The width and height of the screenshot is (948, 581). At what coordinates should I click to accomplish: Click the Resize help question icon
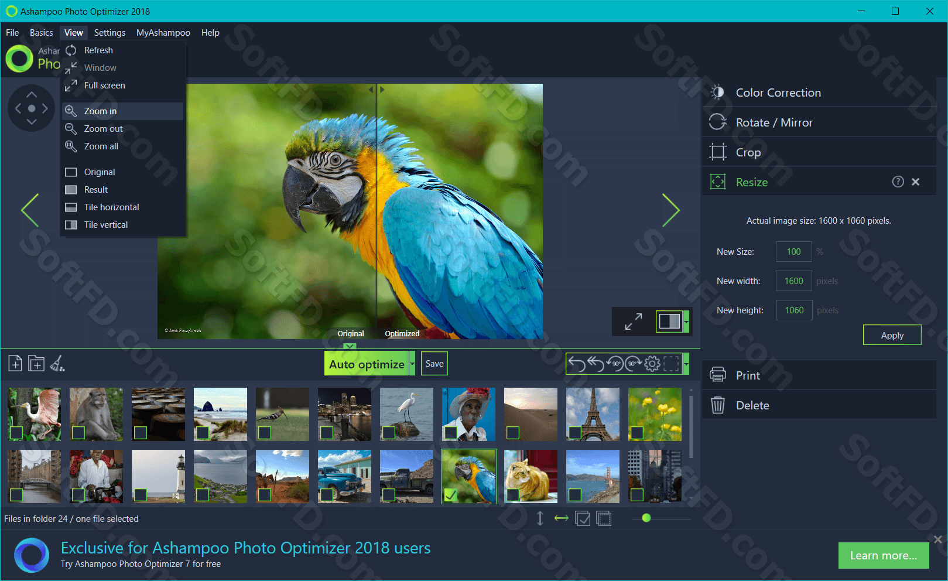pos(898,182)
